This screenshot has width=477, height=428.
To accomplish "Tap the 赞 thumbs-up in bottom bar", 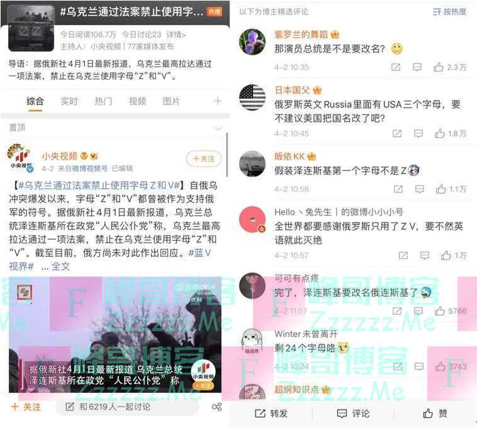I will [x=428, y=413].
